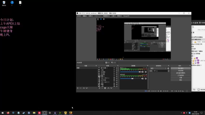Click the first mixer channel volume slider
The width and height of the screenshot is (205, 115).
(x=130, y=72)
